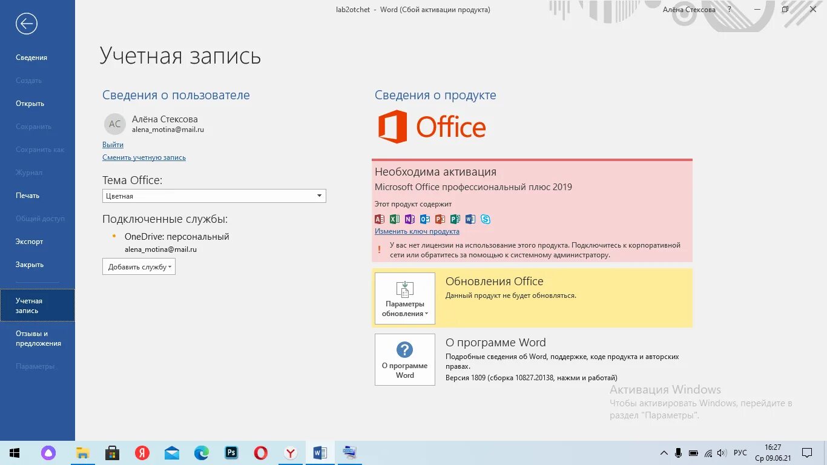Click the Outlook icon in product contents
Screen dimensions: 827x465
425,219
